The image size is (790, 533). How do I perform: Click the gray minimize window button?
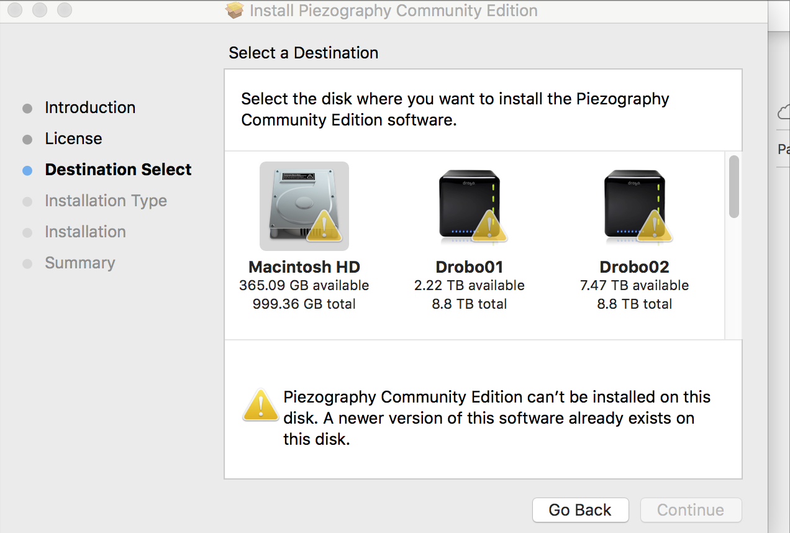coord(40,10)
